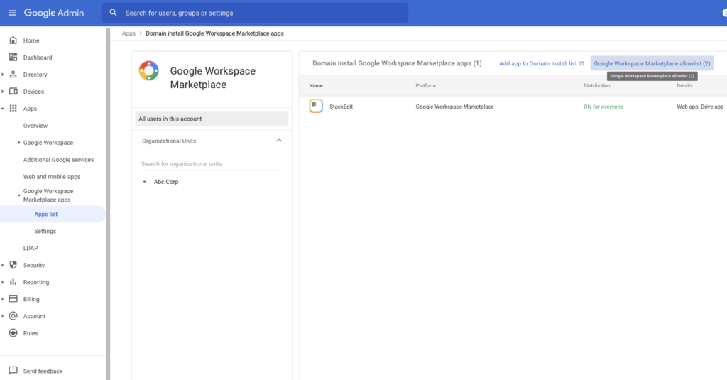Image resolution: width=727 pixels, height=380 pixels.
Task: Click the search magnifier icon
Action: pyautogui.click(x=113, y=13)
